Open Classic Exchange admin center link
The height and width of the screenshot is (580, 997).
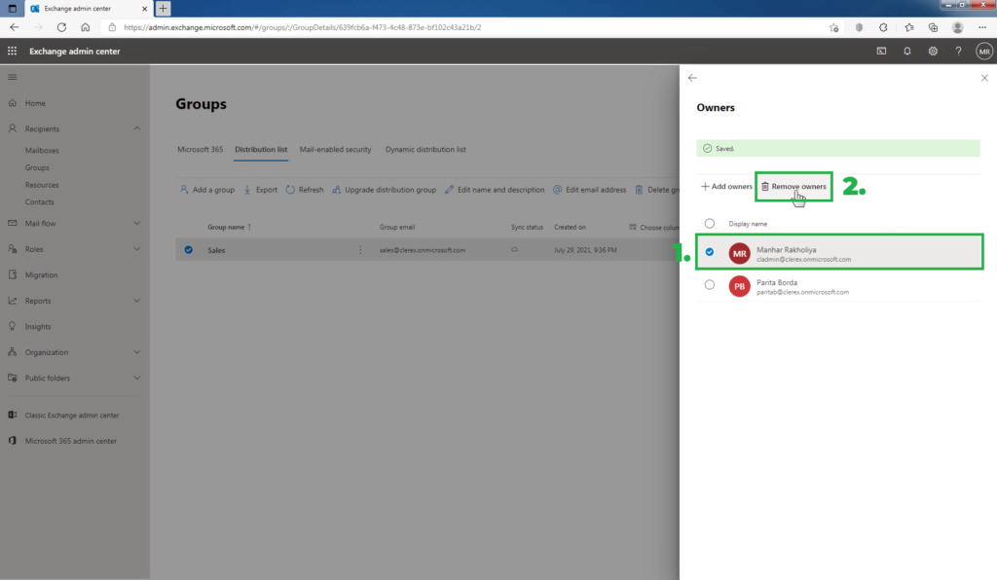72,416
